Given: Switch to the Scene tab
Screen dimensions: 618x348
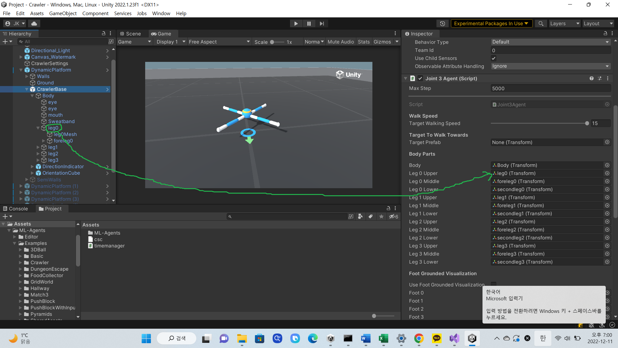Looking at the screenshot, I should coord(130,34).
